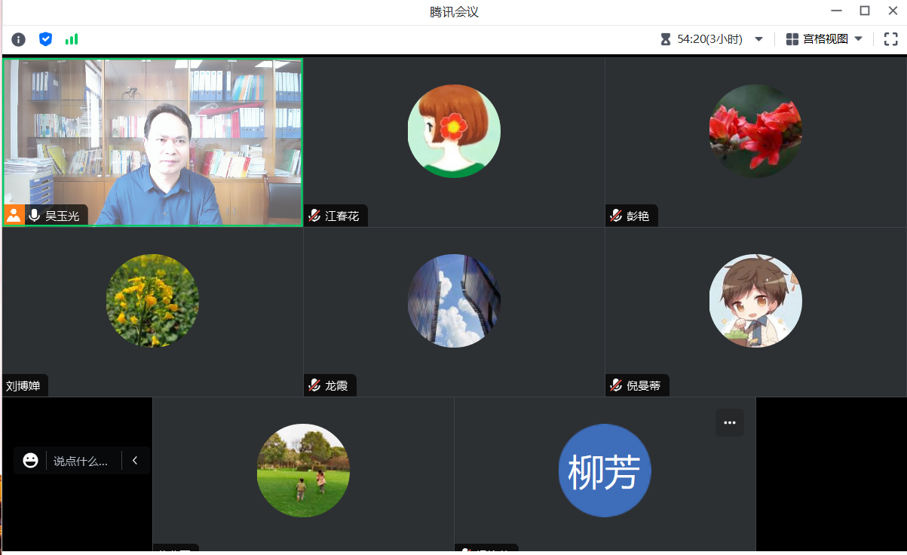Click the orange host icon on 吴玉光's tile
The height and width of the screenshot is (555, 907).
[x=14, y=215]
